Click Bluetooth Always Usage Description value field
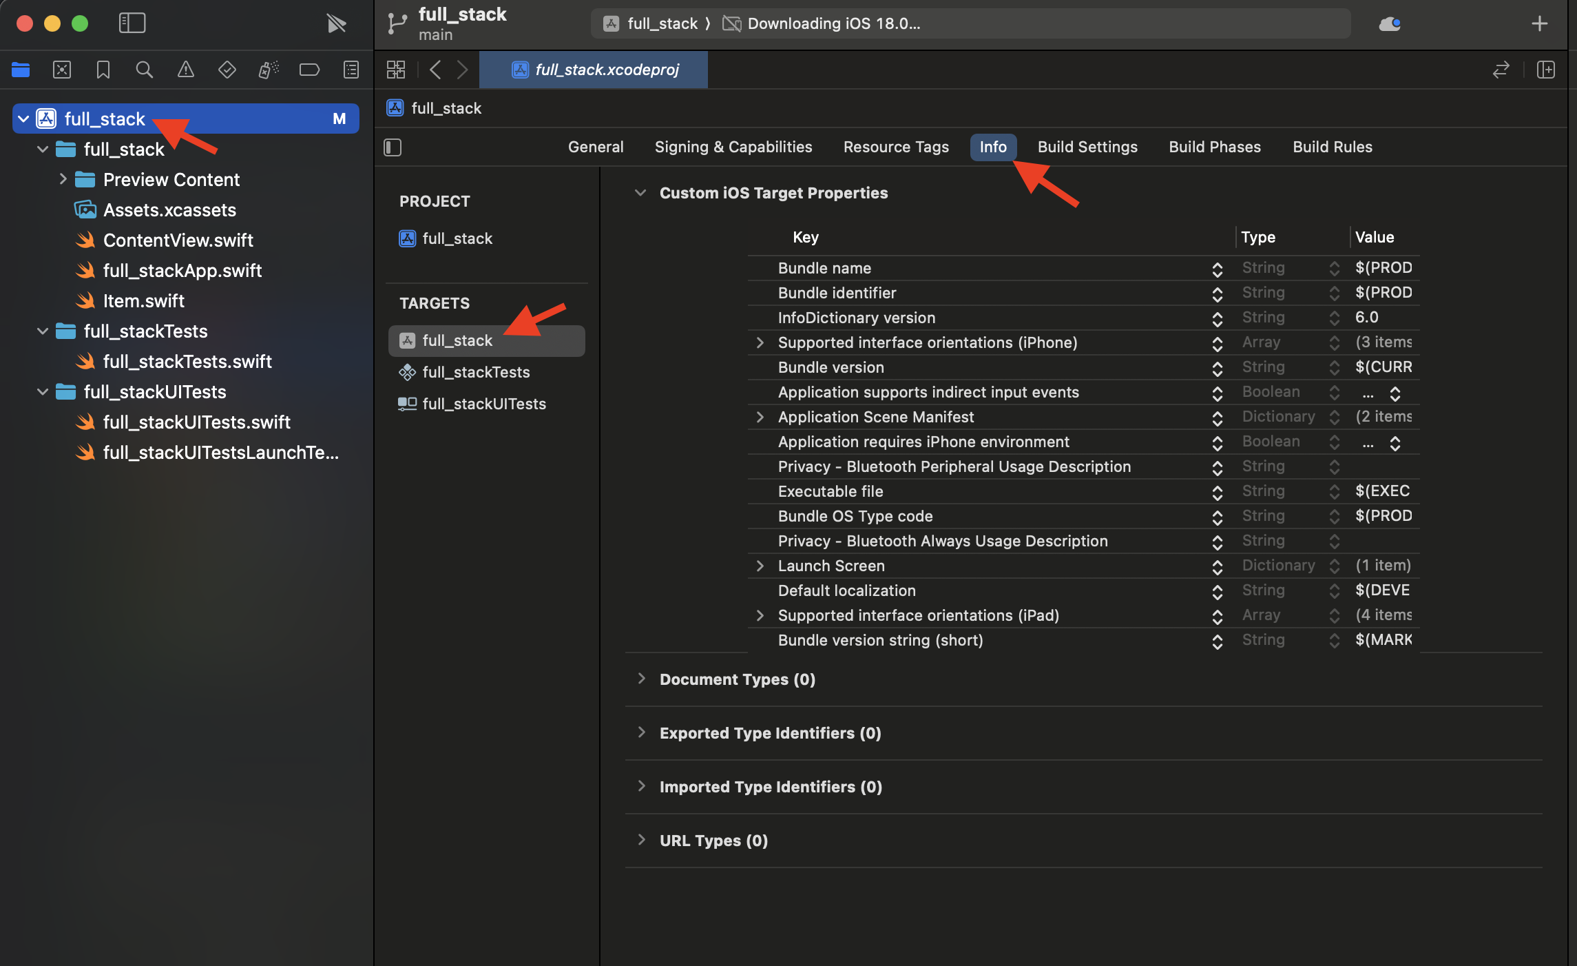Viewport: 1577px width, 966px height. coord(1383,541)
